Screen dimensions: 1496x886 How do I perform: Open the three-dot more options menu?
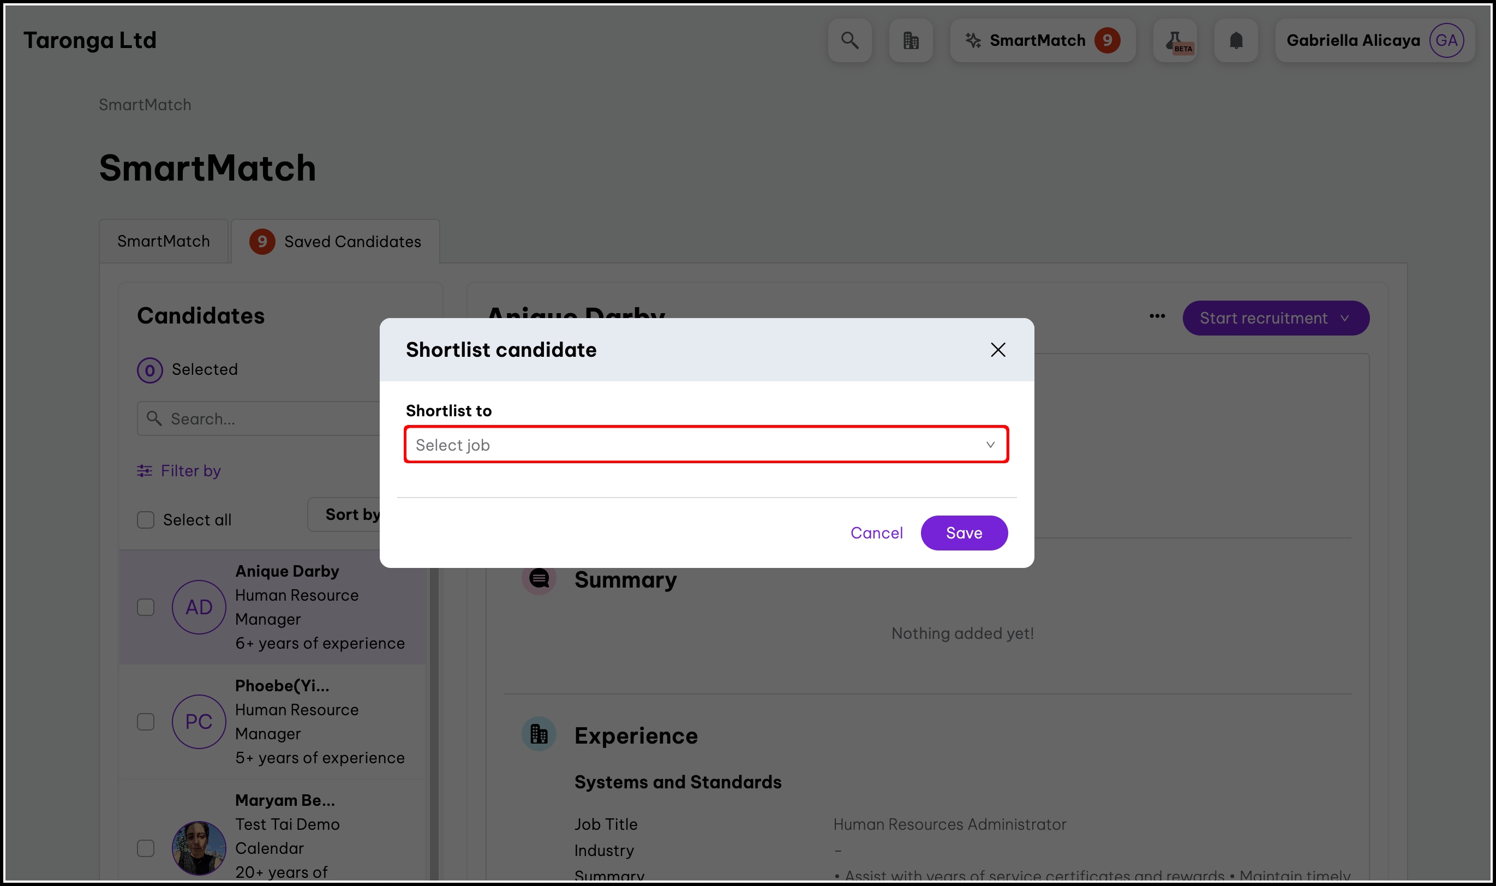(1157, 316)
